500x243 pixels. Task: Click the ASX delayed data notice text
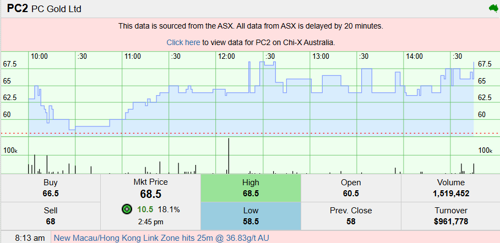coord(251,26)
